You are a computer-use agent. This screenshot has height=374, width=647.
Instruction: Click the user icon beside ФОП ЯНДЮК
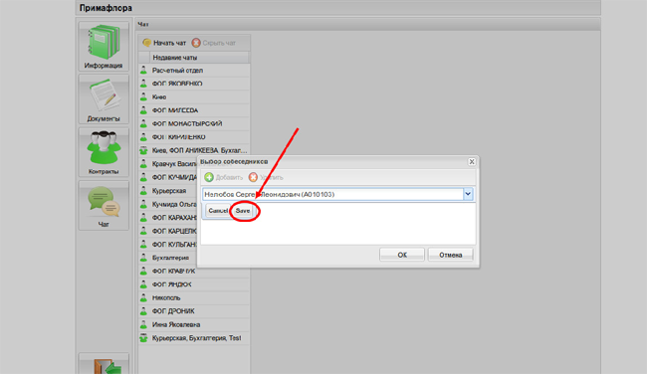[143, 284]
